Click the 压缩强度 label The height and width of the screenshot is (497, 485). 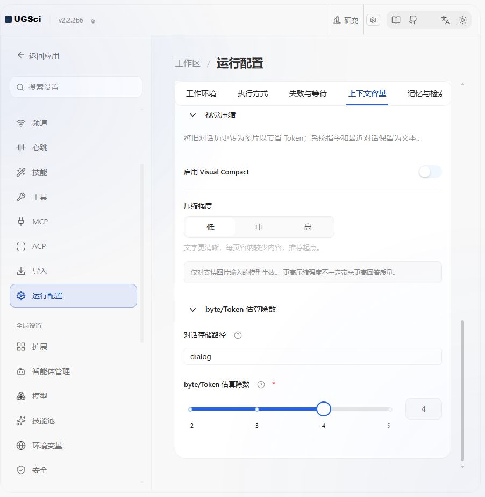click(197, 206)
